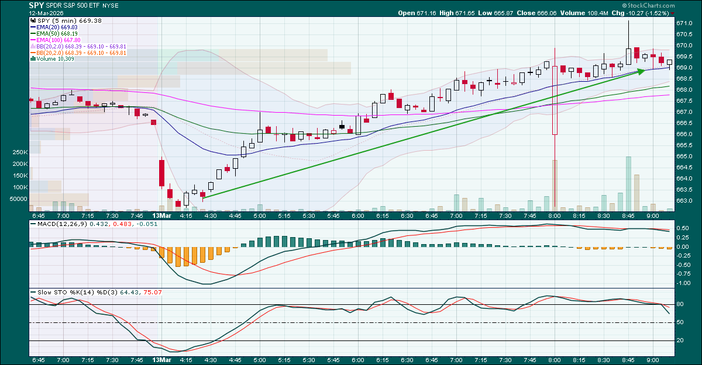Click the magenta line marker beside EMA(100)

(33, 40)
